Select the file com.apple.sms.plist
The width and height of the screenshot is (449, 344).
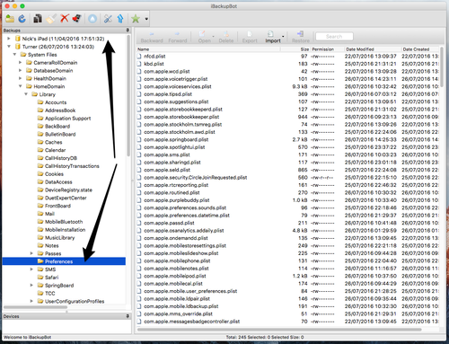(x=167, y=154)
